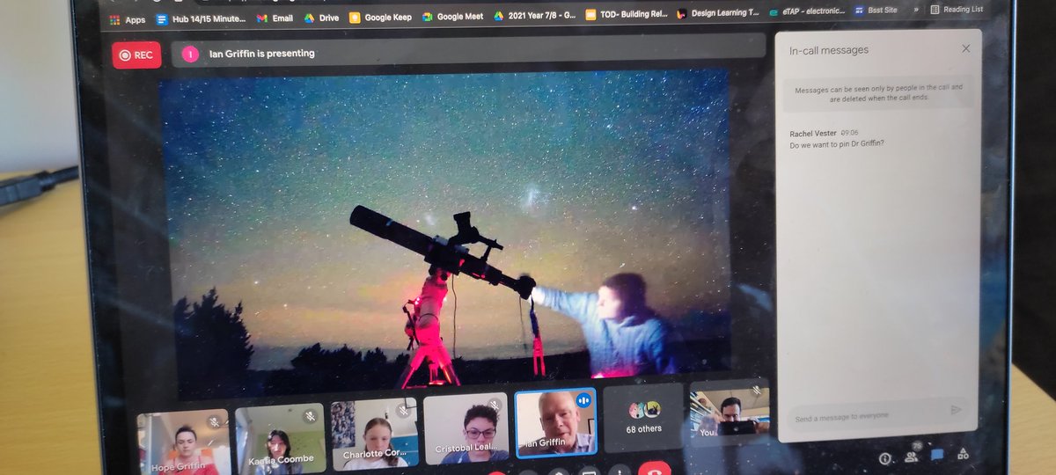Click the speaking indicator on Ian Griffin's tile
This screenshot has height=475, width=1056.
(583, 401)
